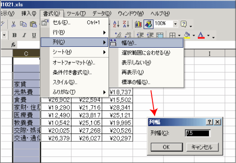Screen dimensions: 236x163
Task: Open the ツール(T) menu
Action: pos(76,13)
